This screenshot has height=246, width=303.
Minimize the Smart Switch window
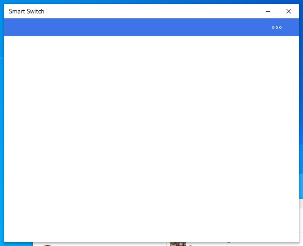(268, 11)
